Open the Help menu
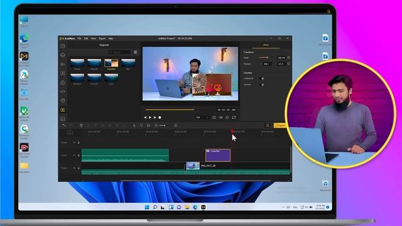Screen dimensions: 402x226 tap(111, 38)
